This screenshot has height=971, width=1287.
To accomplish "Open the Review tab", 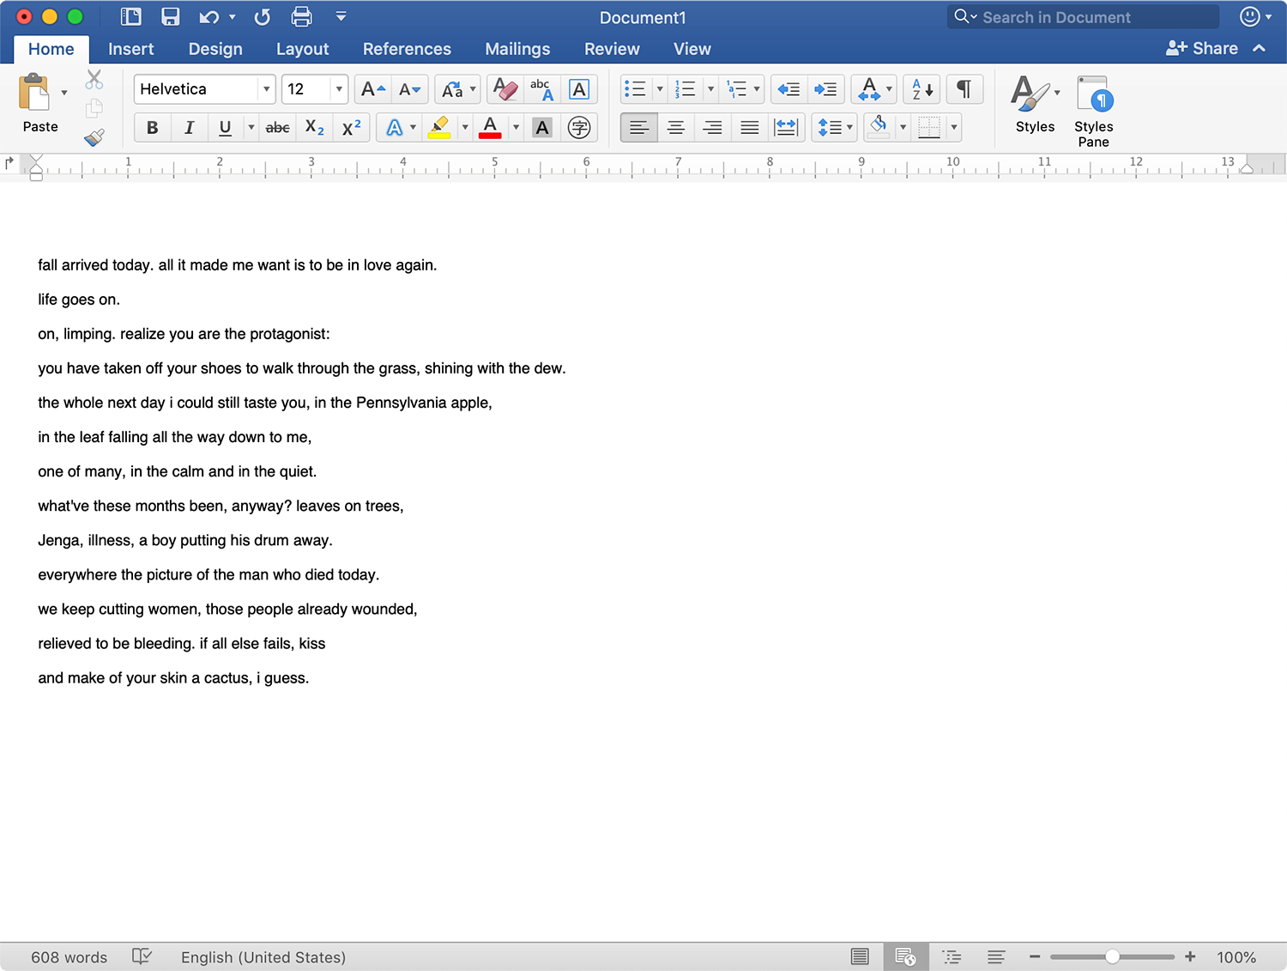I will (612, 49).
